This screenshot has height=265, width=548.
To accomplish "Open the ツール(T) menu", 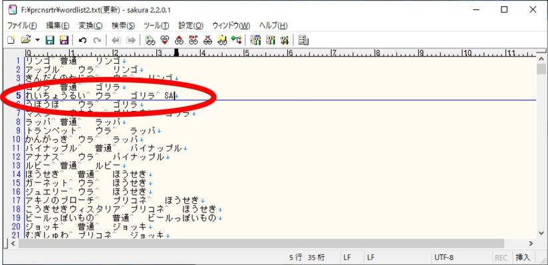I will [156, 25].
